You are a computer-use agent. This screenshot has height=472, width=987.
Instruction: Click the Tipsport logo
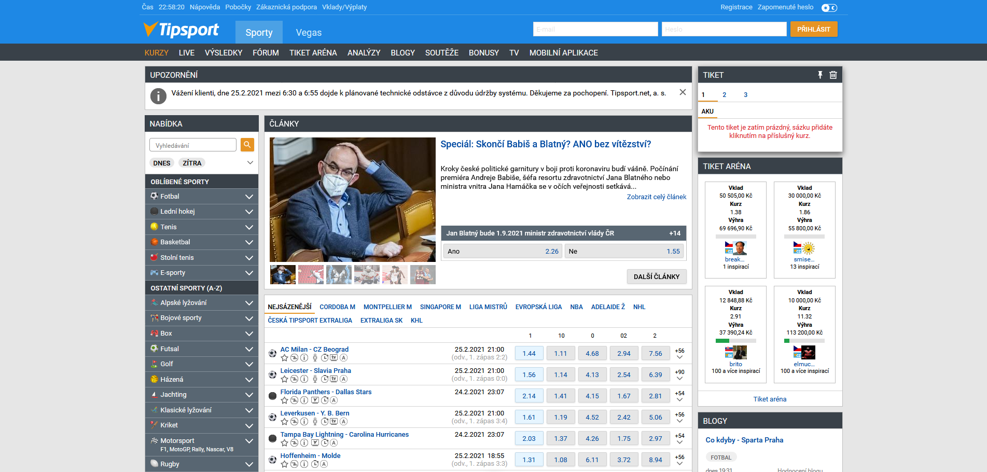pos(181,30)
